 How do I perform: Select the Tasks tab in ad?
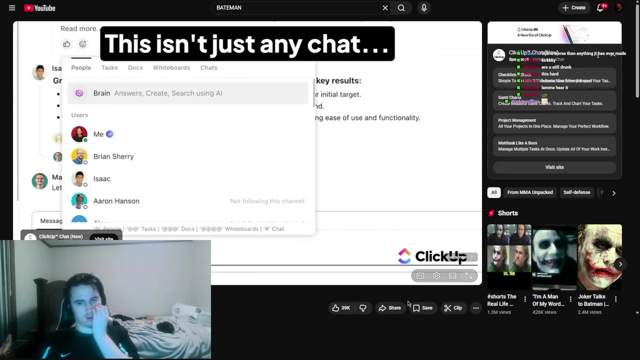(109, 67)
